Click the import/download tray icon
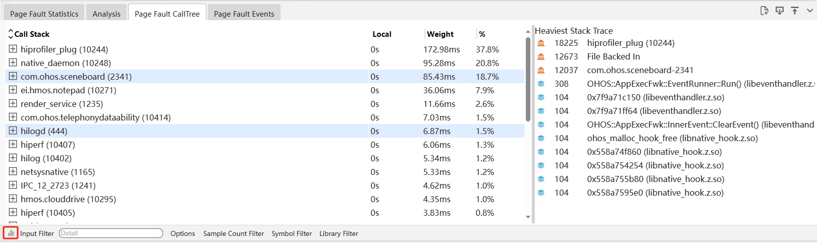817x243 pixels. (x=780, y=11)
